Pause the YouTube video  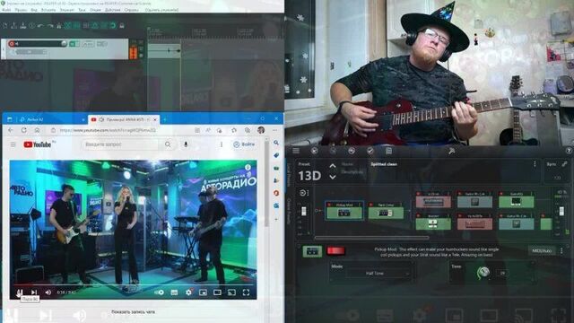coord(20,292)
